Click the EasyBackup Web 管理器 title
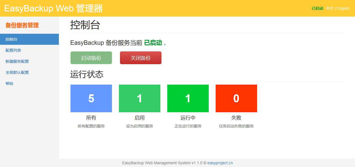355x167 pixels. [x=53, y=8]
